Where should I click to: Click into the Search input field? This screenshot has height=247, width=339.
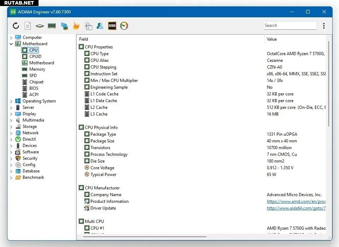(x=290, y=25)
